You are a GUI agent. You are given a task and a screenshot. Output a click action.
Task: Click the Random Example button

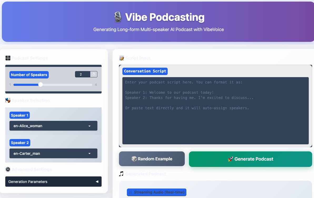pyautogui.click(x=152, y=159)
